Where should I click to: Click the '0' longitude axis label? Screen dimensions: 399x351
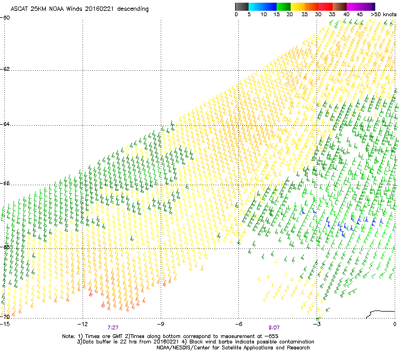(395, 324)
